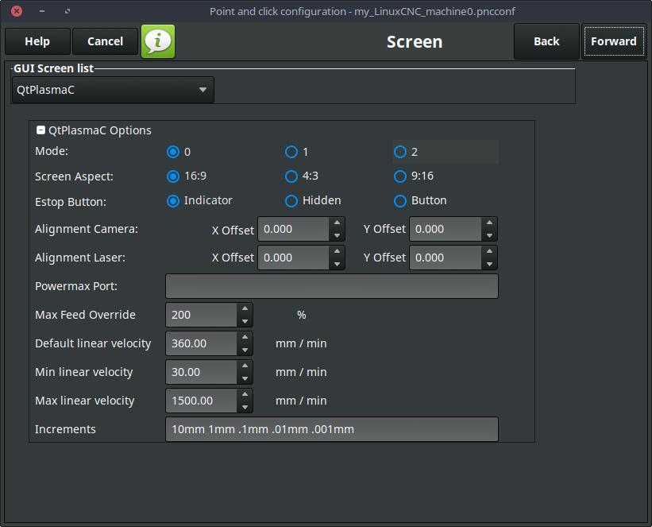This screenshot has height=527, width=652.
Task: Click Forward to continue
Action: (613, 41)
